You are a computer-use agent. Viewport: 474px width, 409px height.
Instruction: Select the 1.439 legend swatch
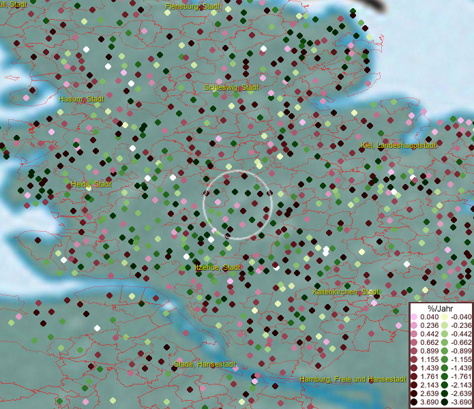(x=414, y=368)
